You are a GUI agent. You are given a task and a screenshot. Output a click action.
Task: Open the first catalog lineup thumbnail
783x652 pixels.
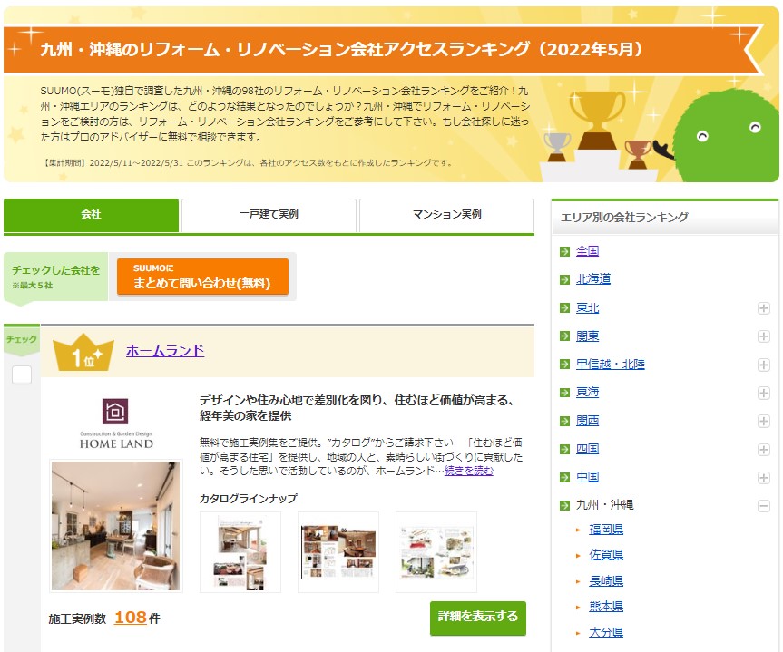240,551
